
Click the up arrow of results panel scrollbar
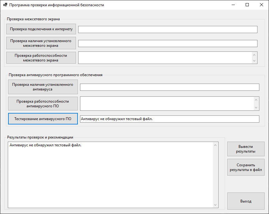215,145
